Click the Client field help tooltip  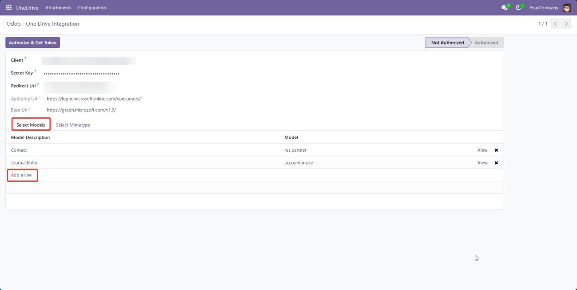[25, 59]
